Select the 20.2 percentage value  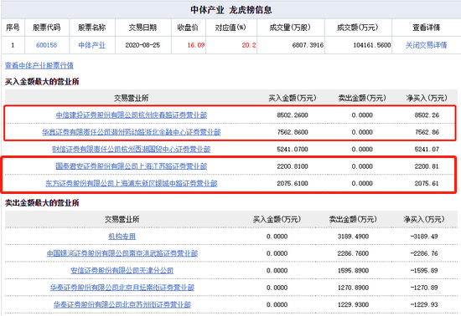249,45
